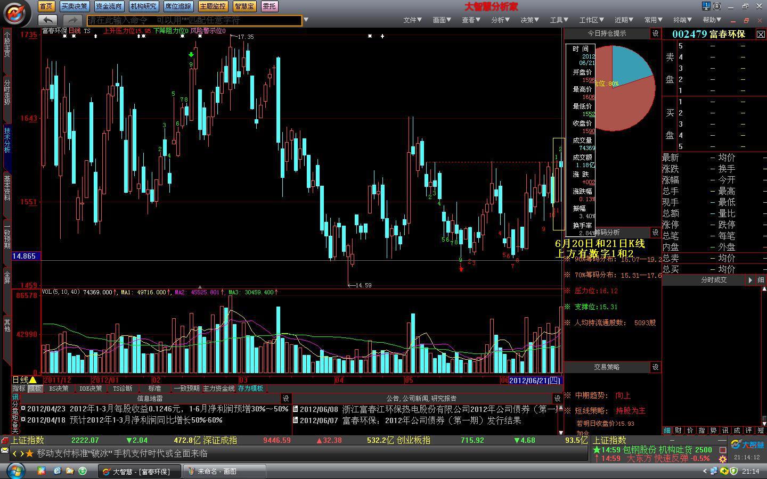
Task: Click the forward arrow navigation button
Action: pos(72,20)
